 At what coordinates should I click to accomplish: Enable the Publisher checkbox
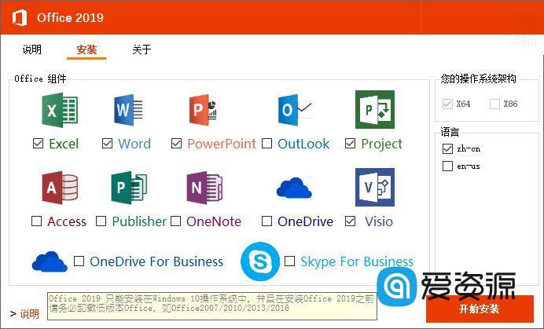click(x=101, y=221)
